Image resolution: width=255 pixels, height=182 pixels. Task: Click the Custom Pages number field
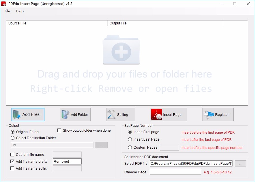pos(169,148)
